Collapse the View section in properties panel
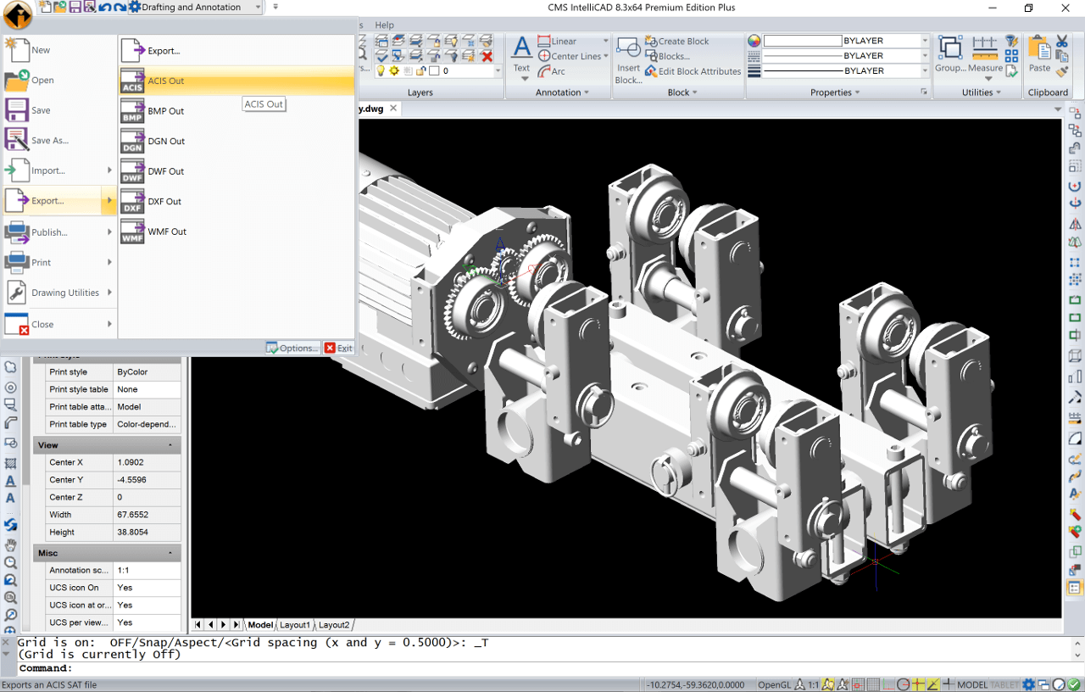Screen dimensions: 1085x692 (170, 445)
